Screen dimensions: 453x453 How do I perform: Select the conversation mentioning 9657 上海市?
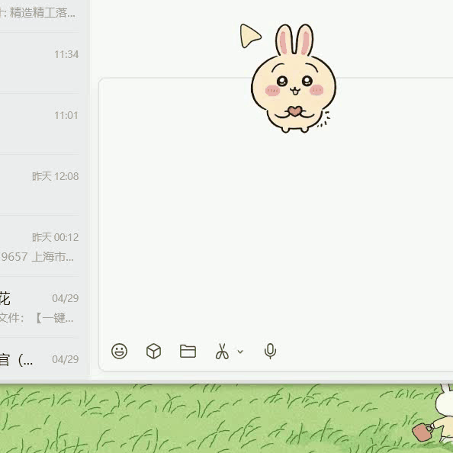(40, 246)
